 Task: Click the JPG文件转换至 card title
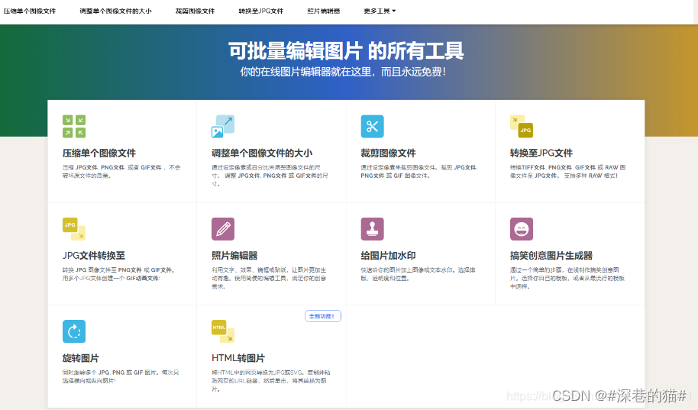point(93,256)
